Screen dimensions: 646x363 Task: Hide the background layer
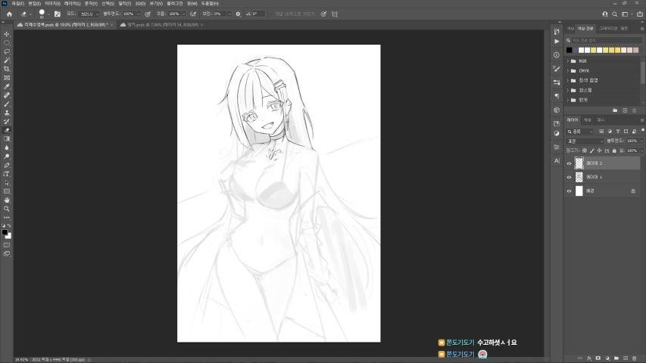tap(570, 191)
